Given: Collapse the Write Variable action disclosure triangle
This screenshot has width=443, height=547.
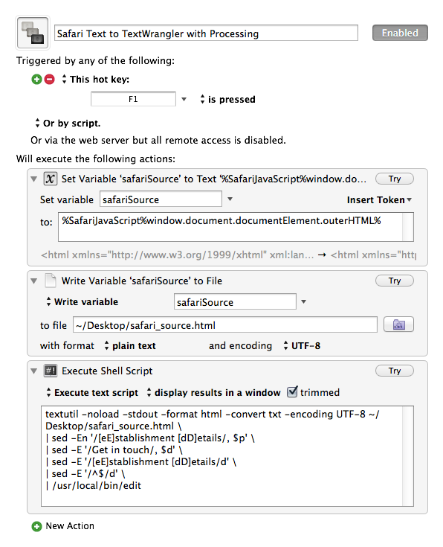Looking at the screenshot, I should tap(33, 281).
